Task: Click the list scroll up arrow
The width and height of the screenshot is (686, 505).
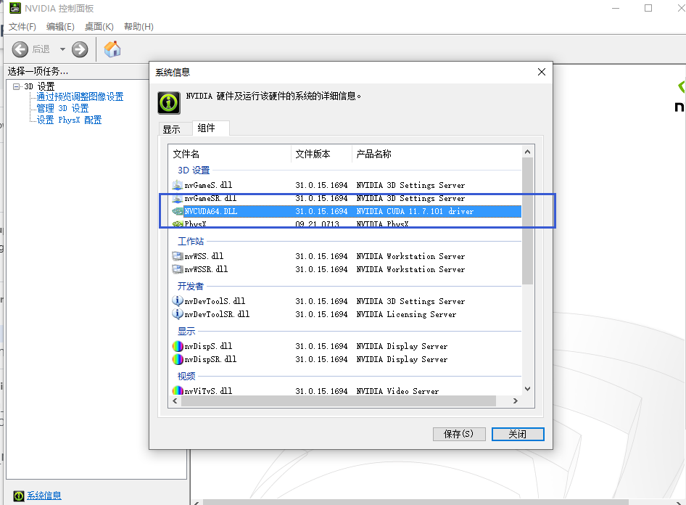Action: coord(528,152)
